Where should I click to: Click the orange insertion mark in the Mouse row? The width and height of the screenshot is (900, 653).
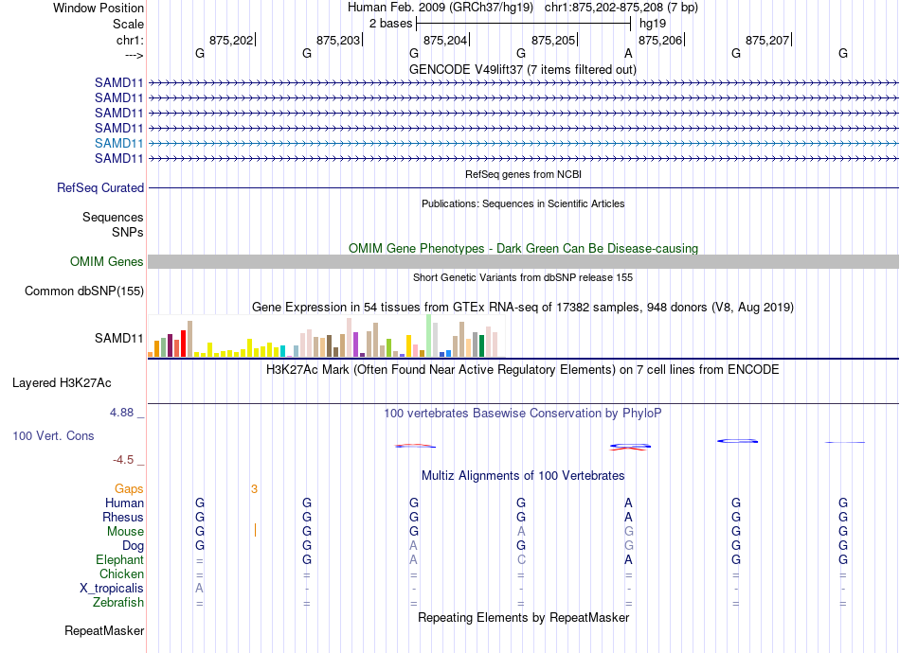coord(255,530)
